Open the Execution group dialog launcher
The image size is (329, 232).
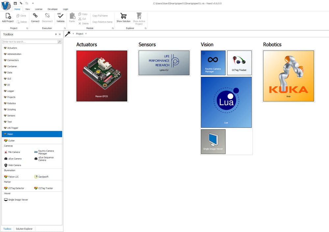coord(65,28)
